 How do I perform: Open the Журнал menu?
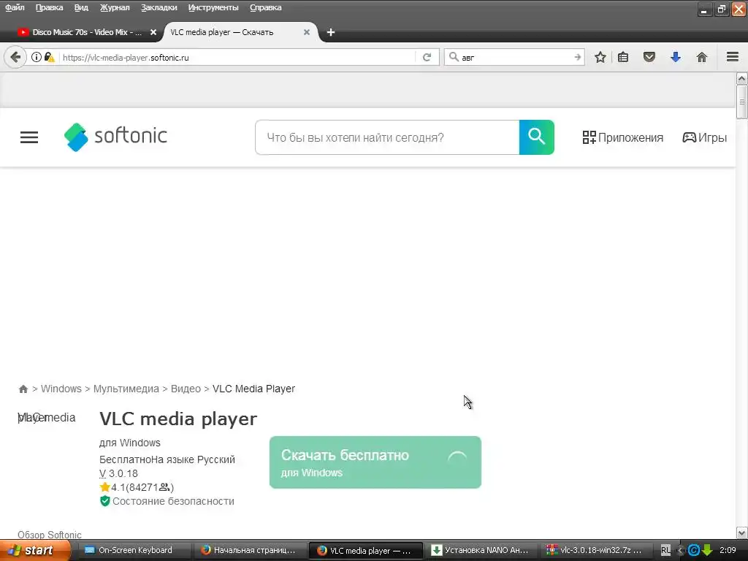(115, 7)
